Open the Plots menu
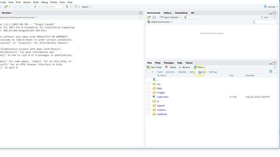Screen dimensions: 280x157 click(18, 2)
